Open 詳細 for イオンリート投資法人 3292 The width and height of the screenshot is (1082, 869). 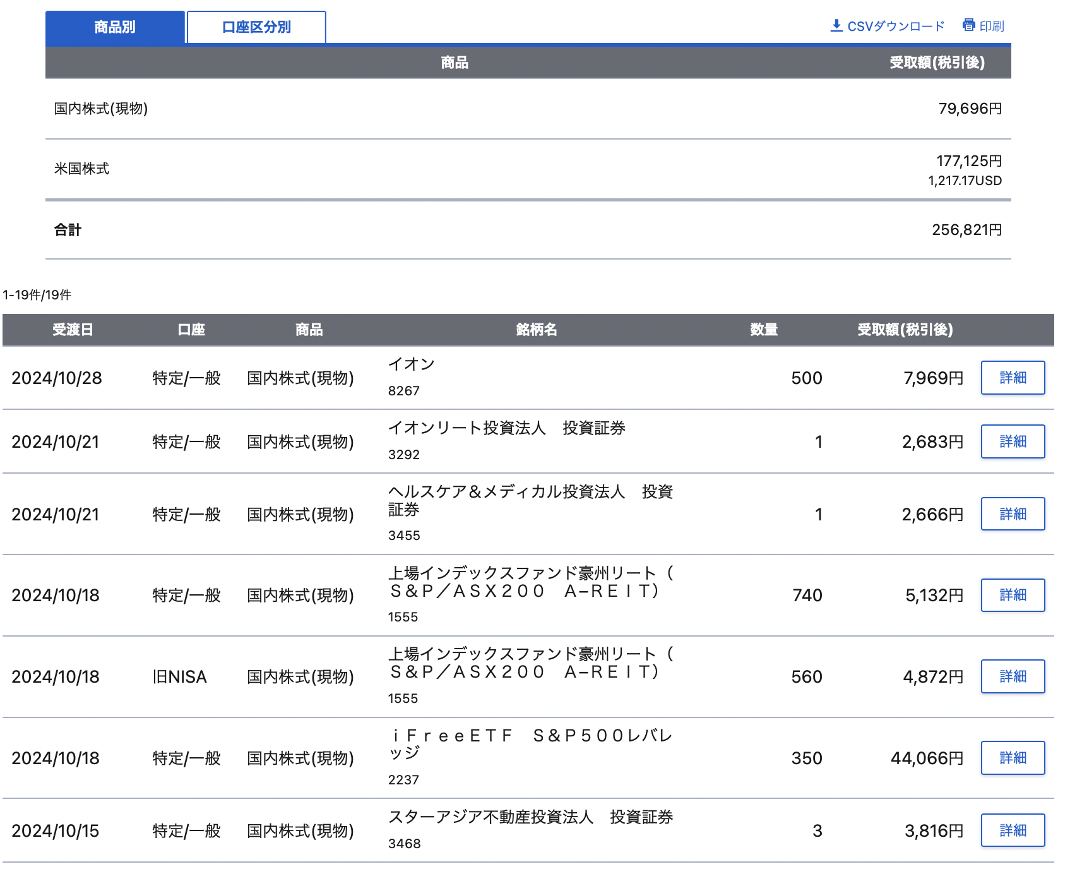(x=1013, y=441)
